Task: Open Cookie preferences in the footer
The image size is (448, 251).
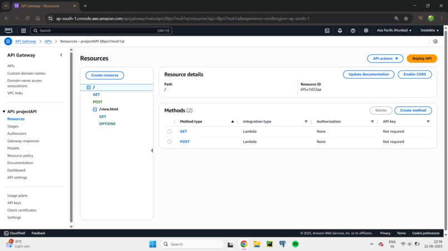Action: [x=426, y=233]
